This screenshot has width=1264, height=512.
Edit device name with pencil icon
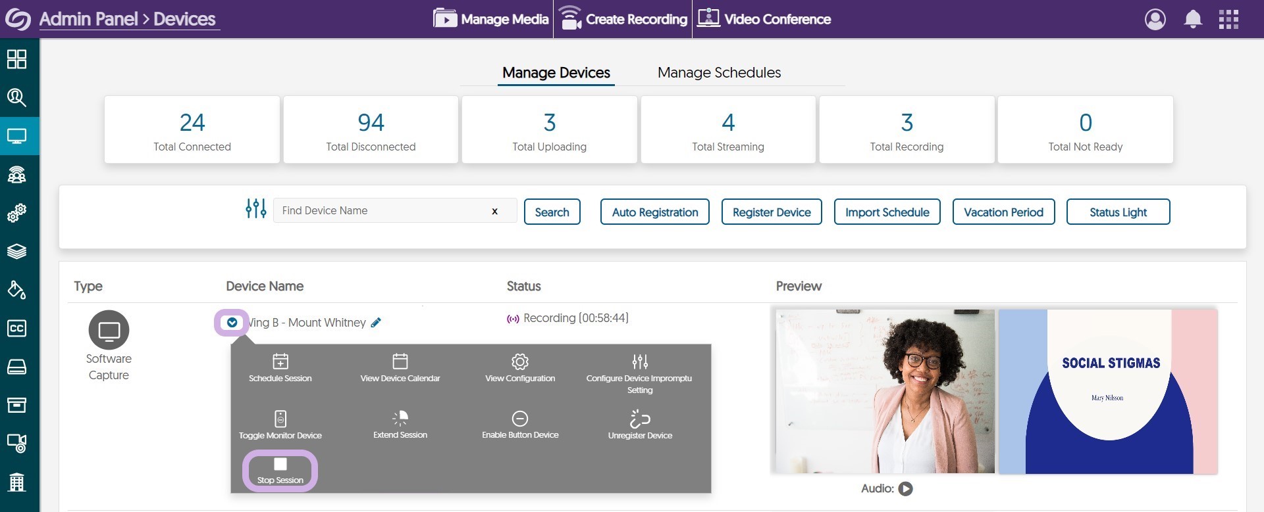pyautogui.click(x=376, y=323)
